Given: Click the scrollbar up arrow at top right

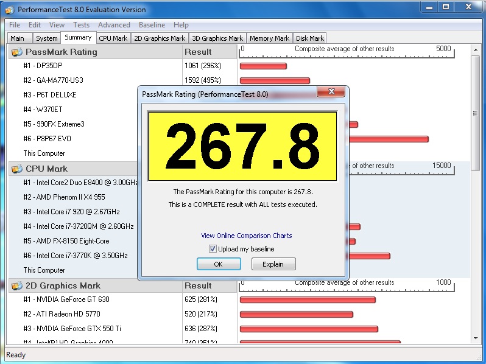Looking at the screenshot, I should [476, 51].
